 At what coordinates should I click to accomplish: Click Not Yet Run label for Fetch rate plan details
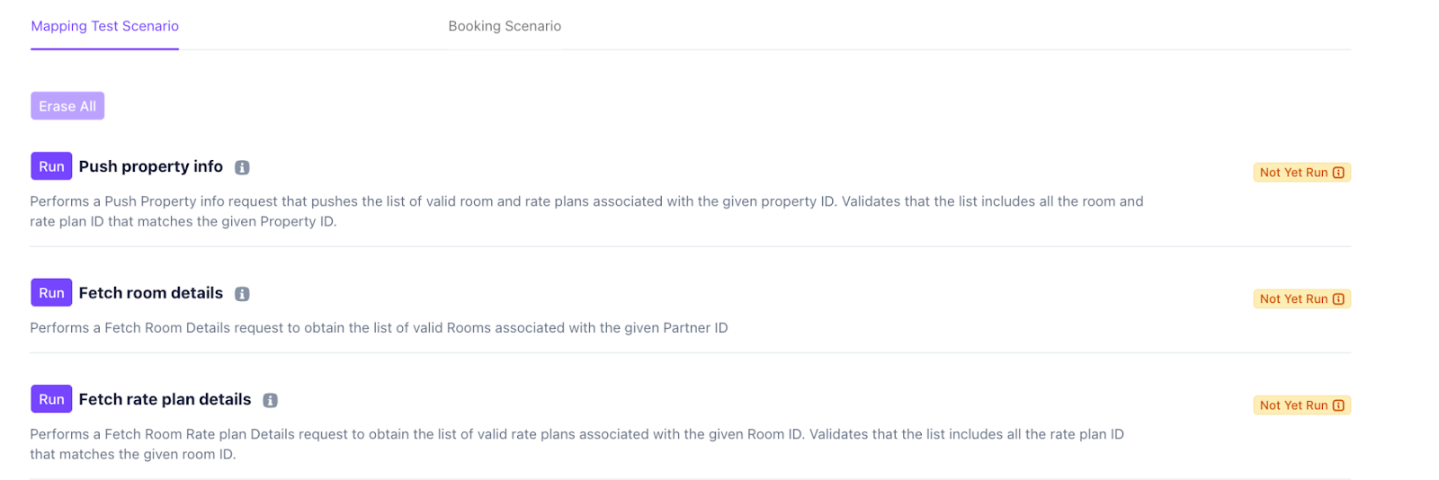1293,405
